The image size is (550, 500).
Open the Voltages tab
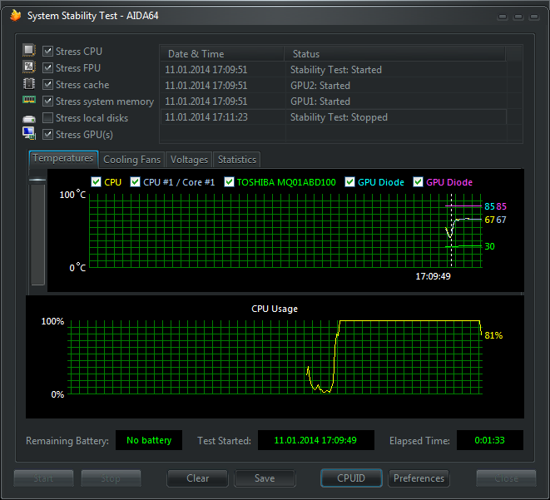[189, 160]
